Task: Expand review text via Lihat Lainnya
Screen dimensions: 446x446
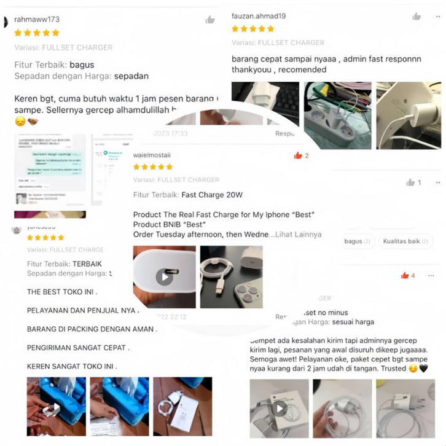Action: point(299,235)
